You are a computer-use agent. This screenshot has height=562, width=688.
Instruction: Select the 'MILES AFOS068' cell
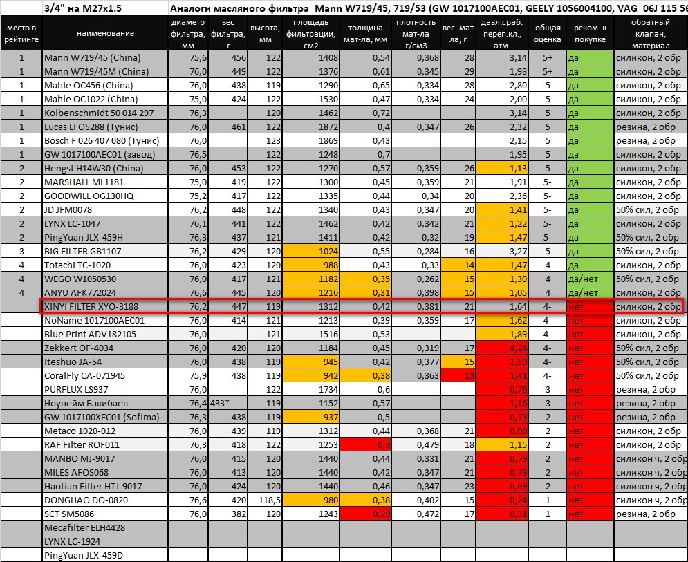[x=105, y=472]
